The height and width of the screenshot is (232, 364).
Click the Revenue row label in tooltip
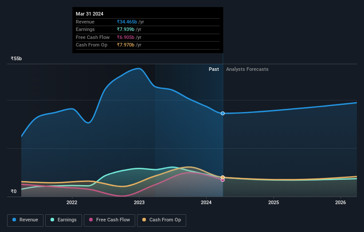pyautogui.click(x=85, y=22)
